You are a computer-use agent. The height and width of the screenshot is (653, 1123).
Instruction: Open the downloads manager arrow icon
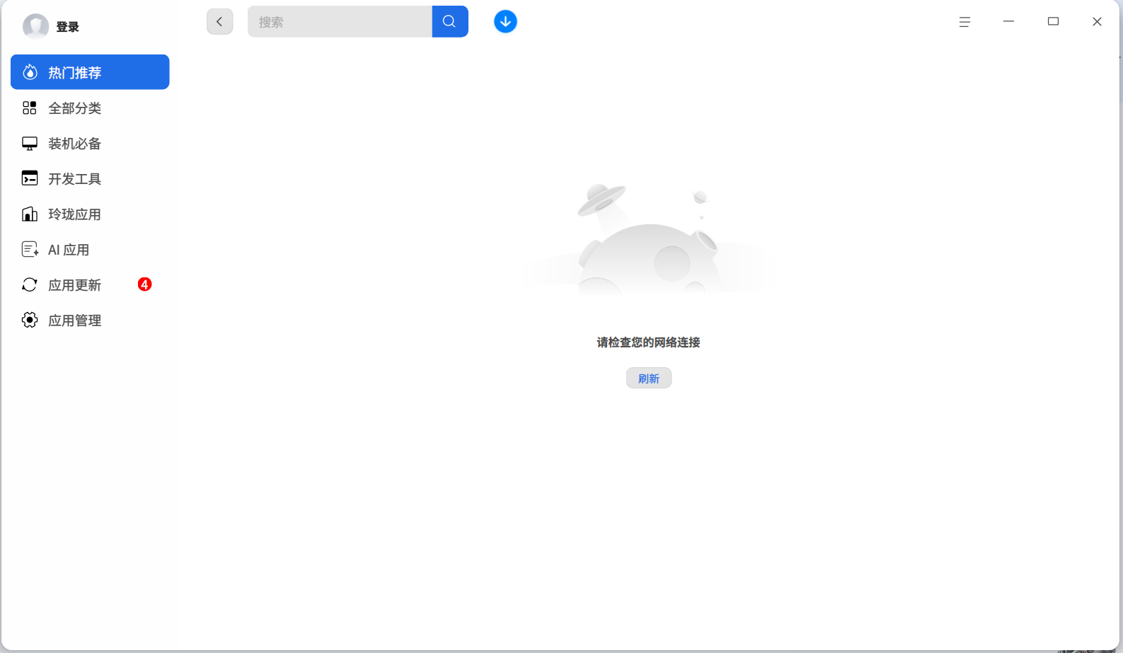pos(505,21)
